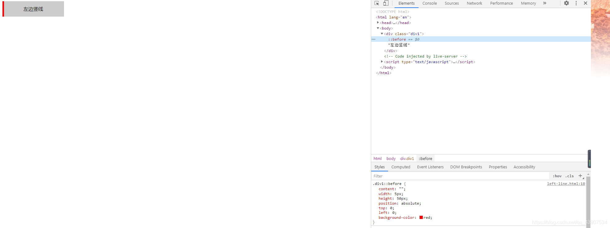The height and width of the screenshot is (228, 610).
Task: Toggle the device toolbar icon
Action: click(386, 3)
